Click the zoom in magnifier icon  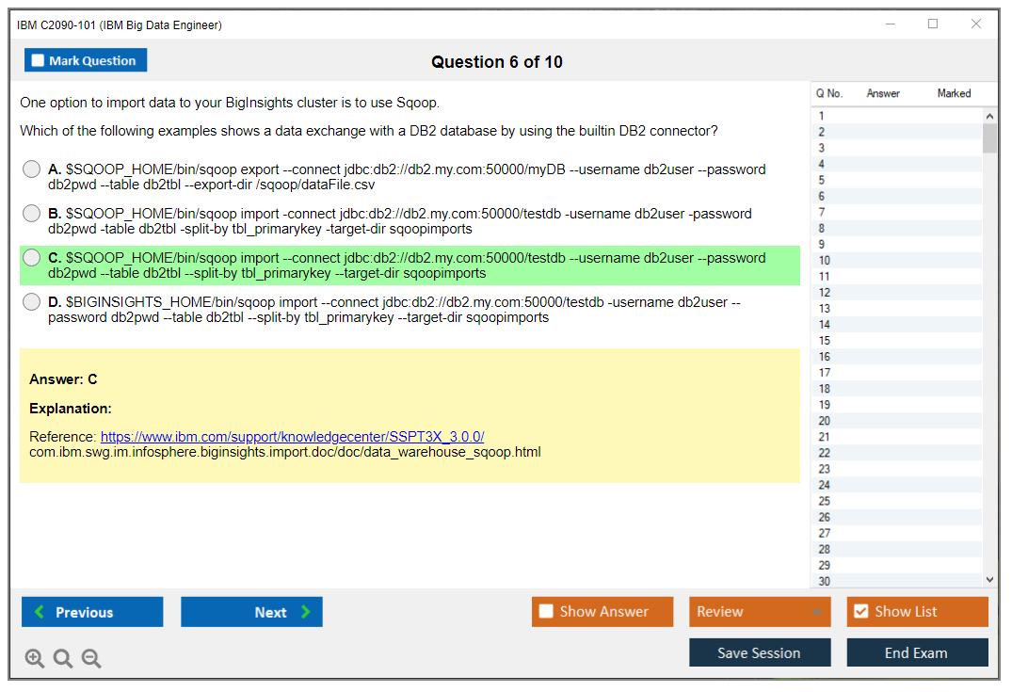tap(35, 659)
